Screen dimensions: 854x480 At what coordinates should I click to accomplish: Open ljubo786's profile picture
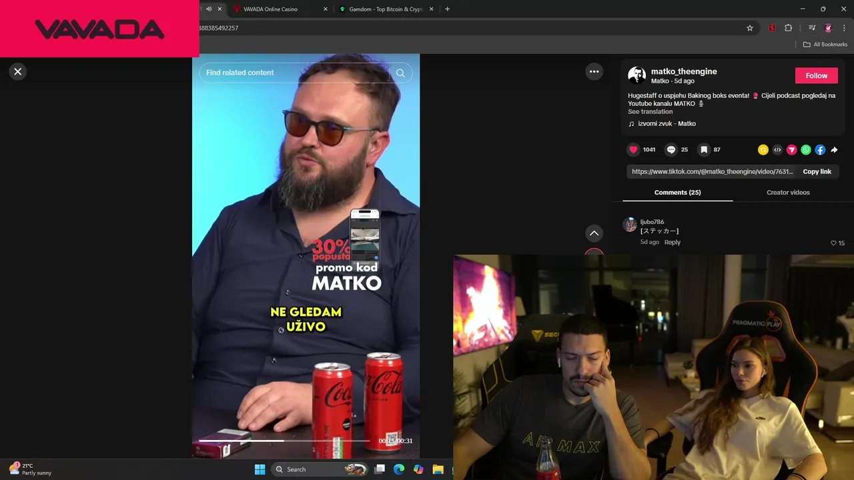tap(630, 225)
